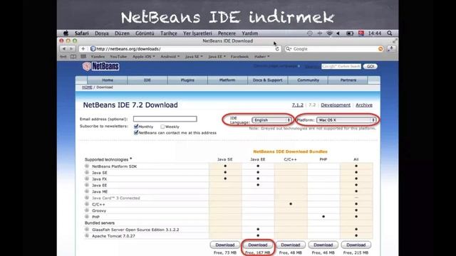Click the Turkish flag input source icon

pos(361,33)
